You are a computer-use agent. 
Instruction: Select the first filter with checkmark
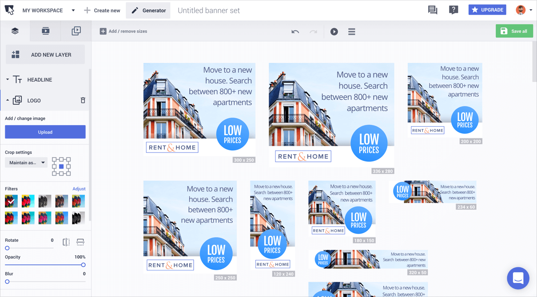(x=11, y=201)
